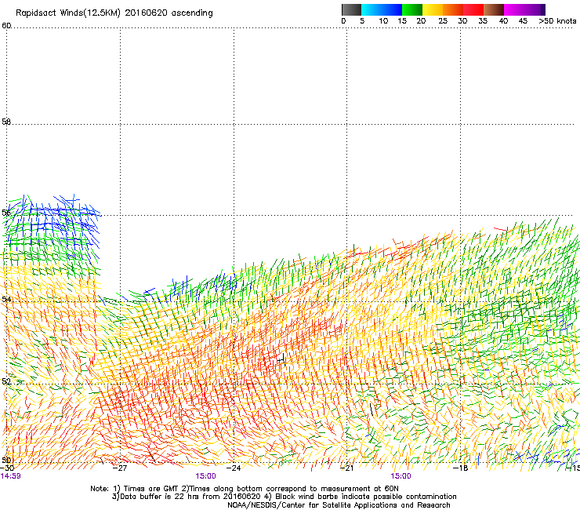Click the "20160620 ascending" date text
This screenshot has width=580, height=510.
point(169,13)
